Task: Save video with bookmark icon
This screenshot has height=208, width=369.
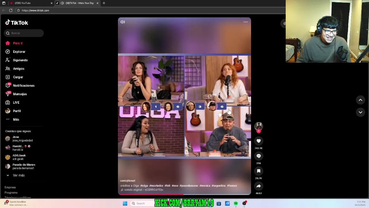Action: (259, 171)
